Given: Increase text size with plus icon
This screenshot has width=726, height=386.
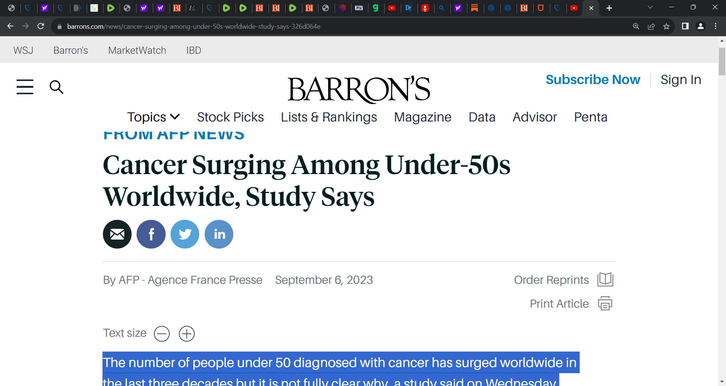Looking at the screenshot, I should [187, 334].
